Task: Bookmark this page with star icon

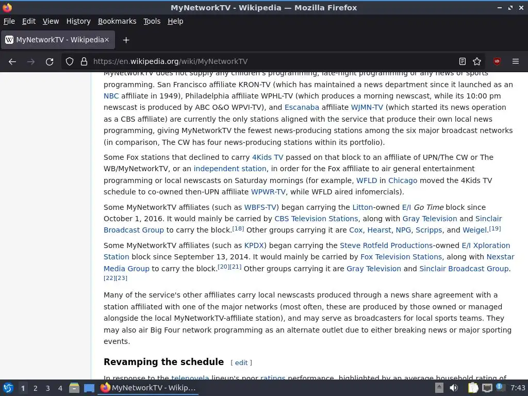Action: click(x=477, y=61)
